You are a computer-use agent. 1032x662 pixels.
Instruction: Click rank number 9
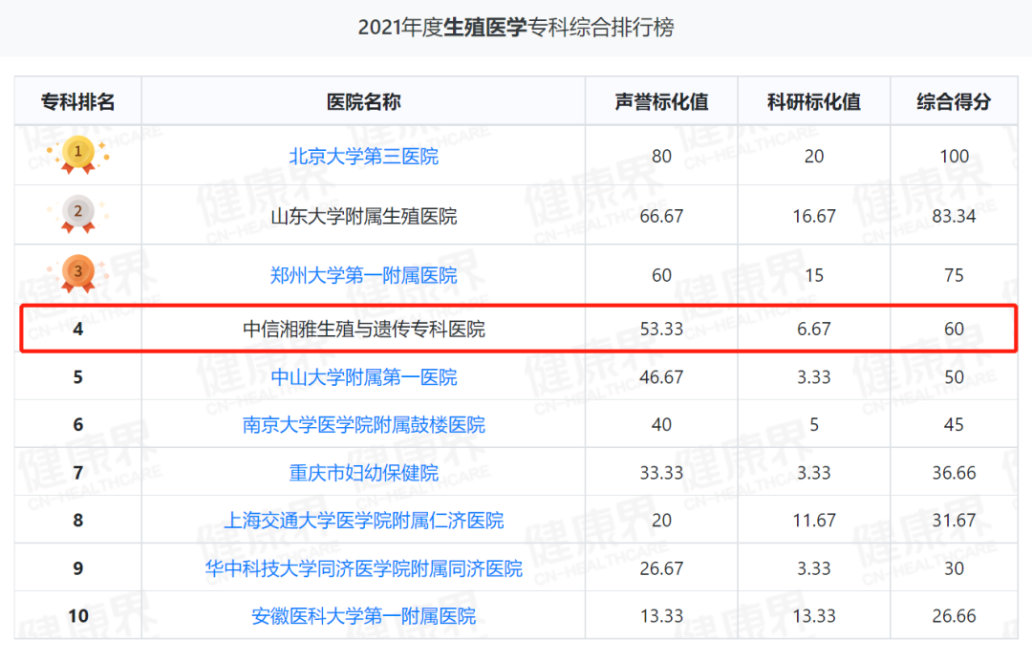tap(77, 567)
